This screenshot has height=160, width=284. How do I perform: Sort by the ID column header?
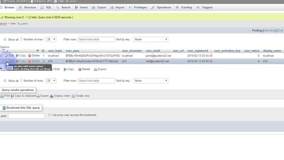(43, 51)
